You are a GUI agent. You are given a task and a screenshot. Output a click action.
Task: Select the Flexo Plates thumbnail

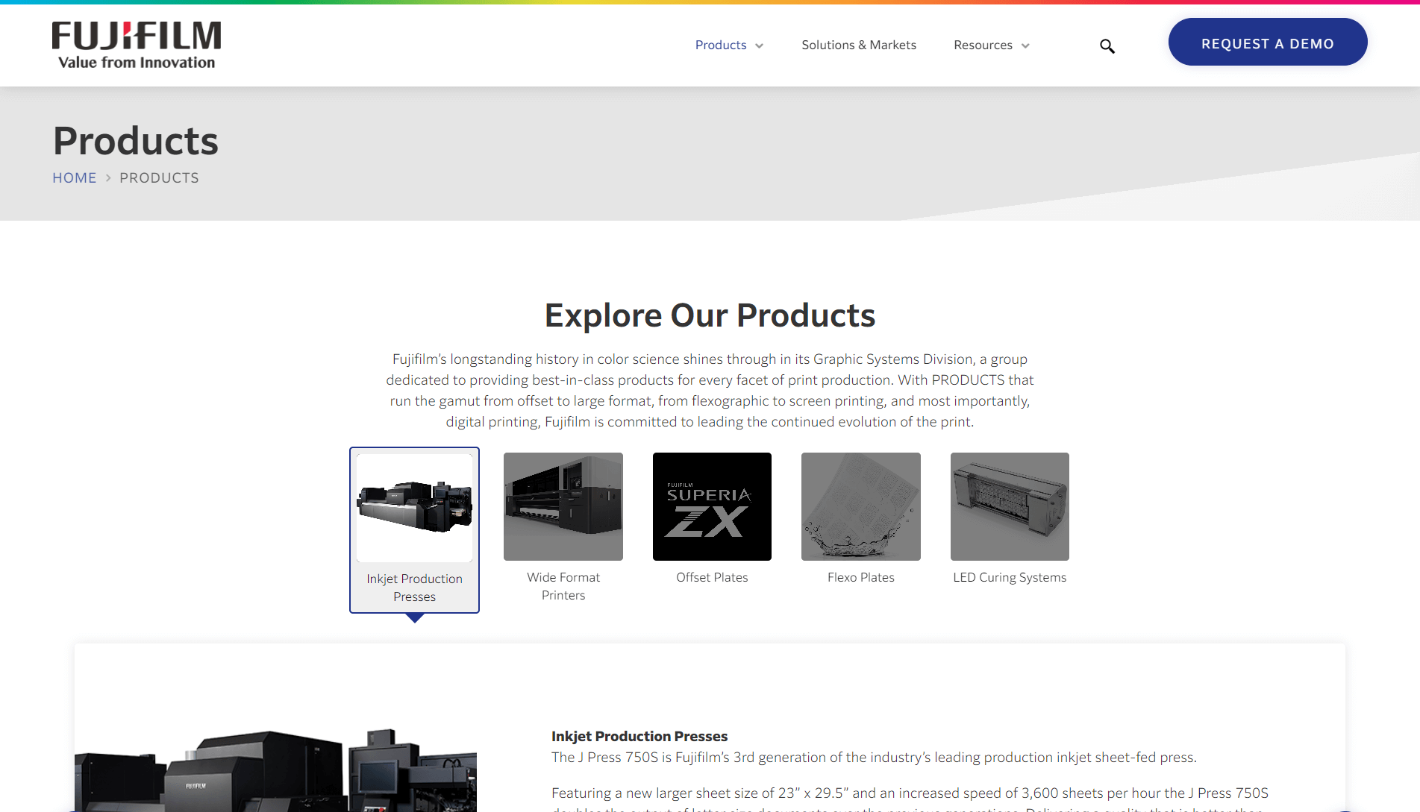(x=861, y=506)
